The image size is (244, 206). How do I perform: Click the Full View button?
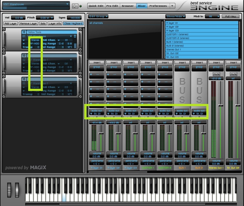[x=231, y=16]
